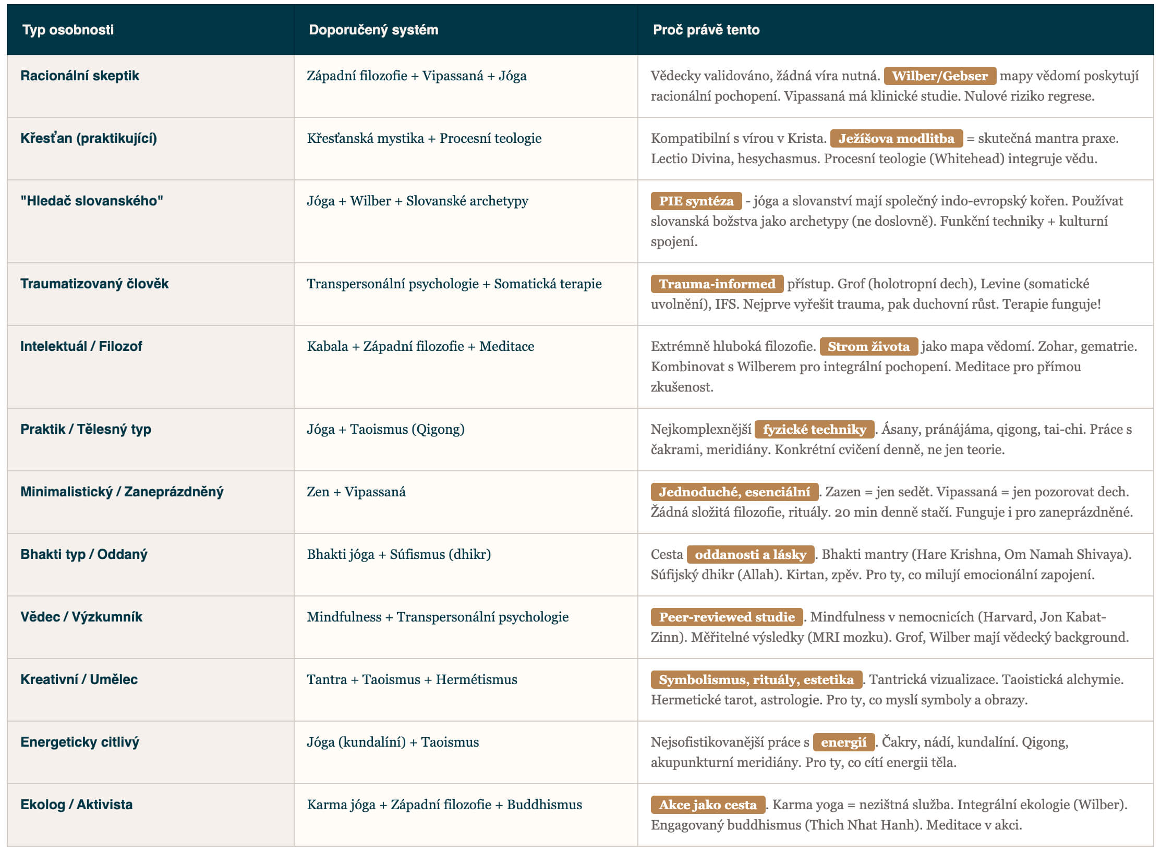Select the "Racionální skeptik" row label

(x=80, y=76)
